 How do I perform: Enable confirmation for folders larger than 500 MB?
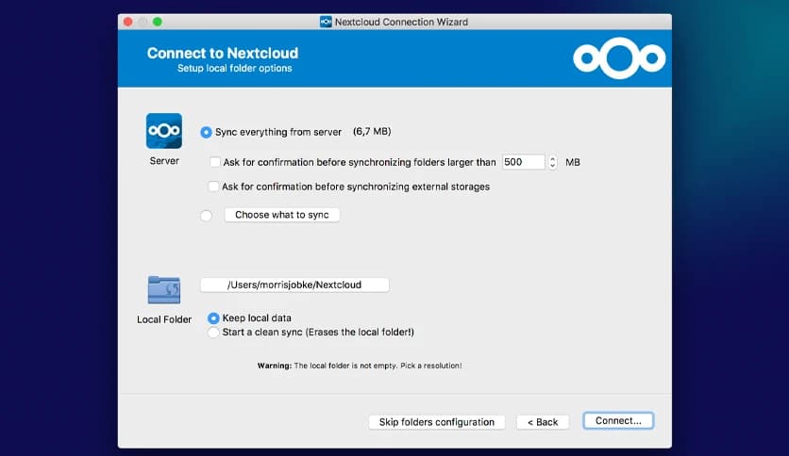215,162
